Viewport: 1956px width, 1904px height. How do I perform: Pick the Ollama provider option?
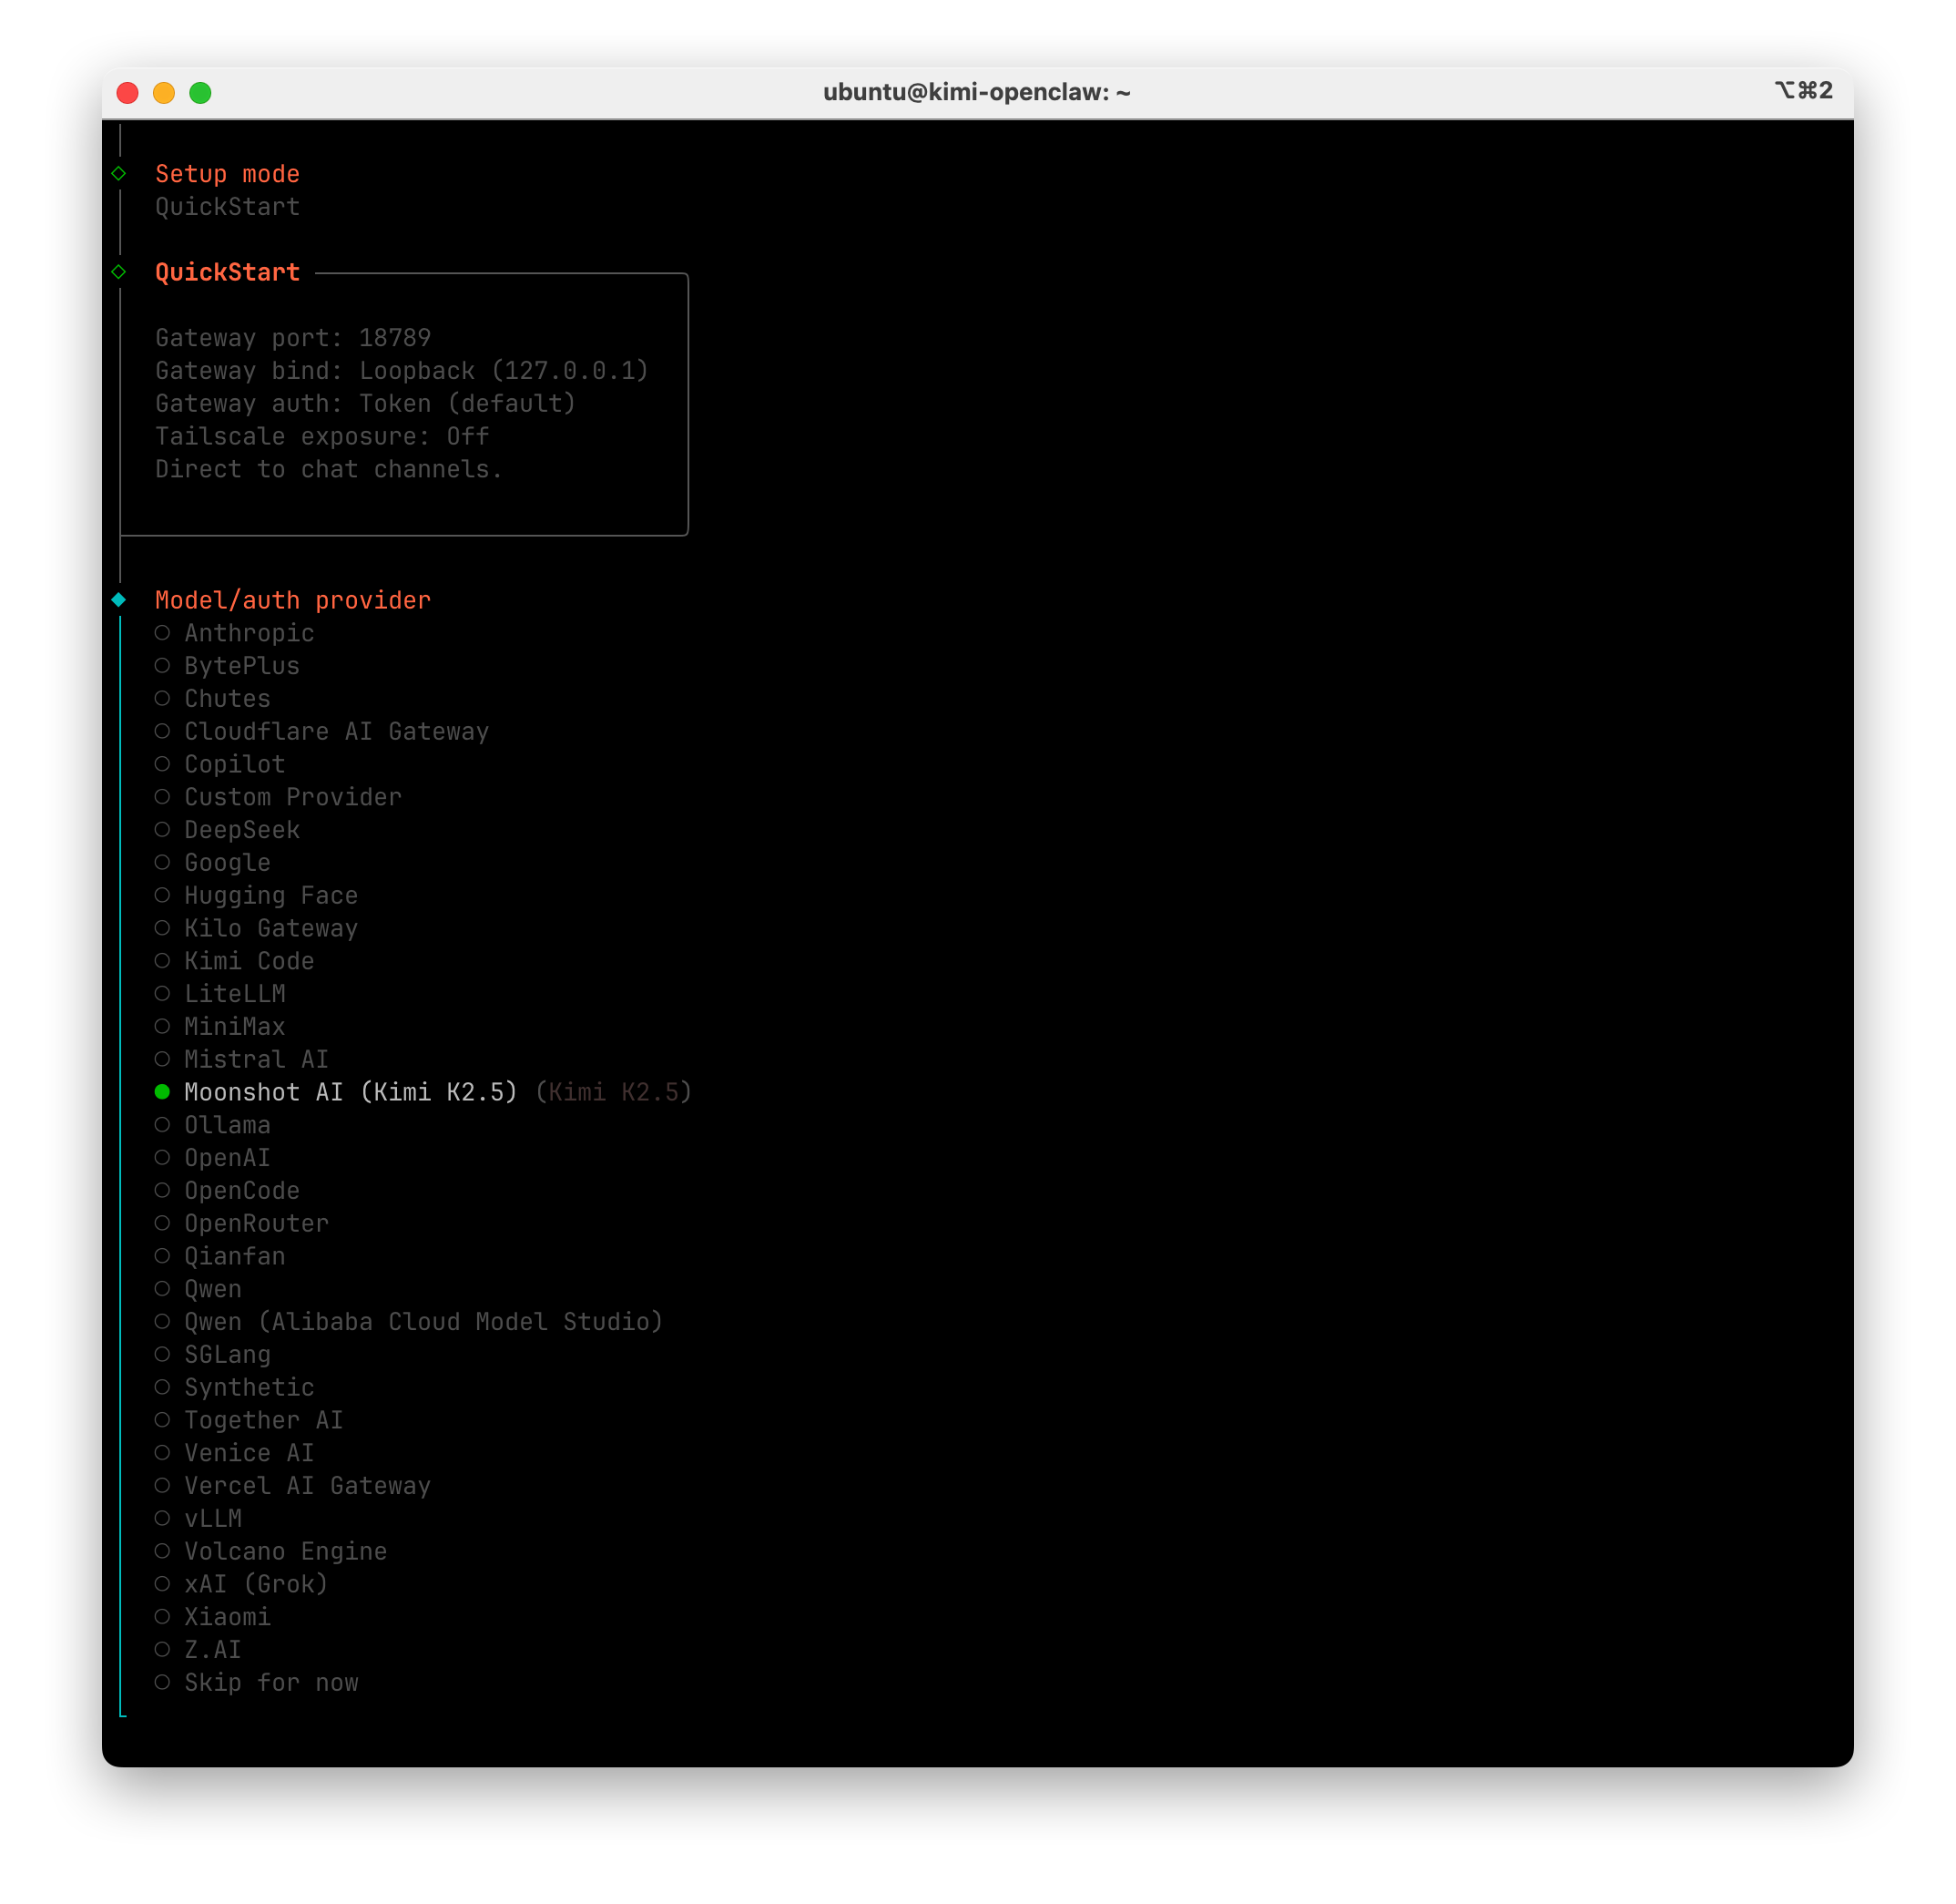[x=227, y=1125]
